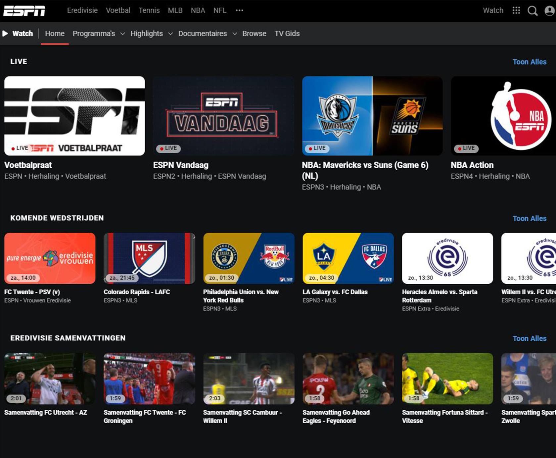Click the Heracles Almelo vs. Sparta Rotterdam title

click(440, 296)
